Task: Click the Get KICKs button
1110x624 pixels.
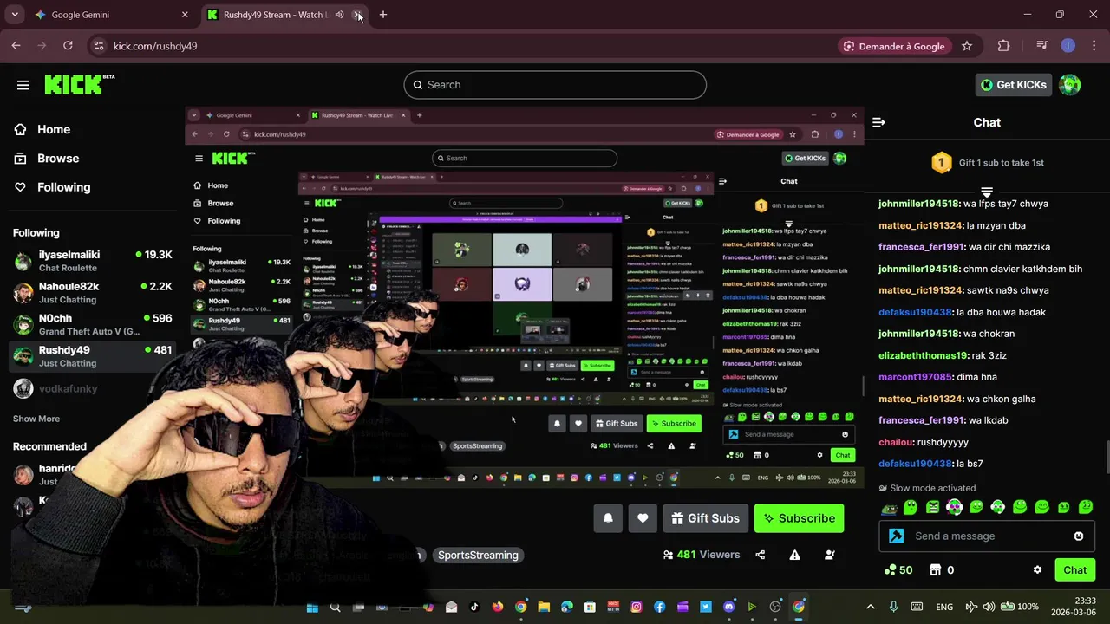Action: (x=1013, y=84)
